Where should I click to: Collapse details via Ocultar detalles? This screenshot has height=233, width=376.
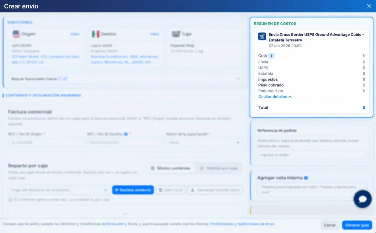(x=275, y=97)
